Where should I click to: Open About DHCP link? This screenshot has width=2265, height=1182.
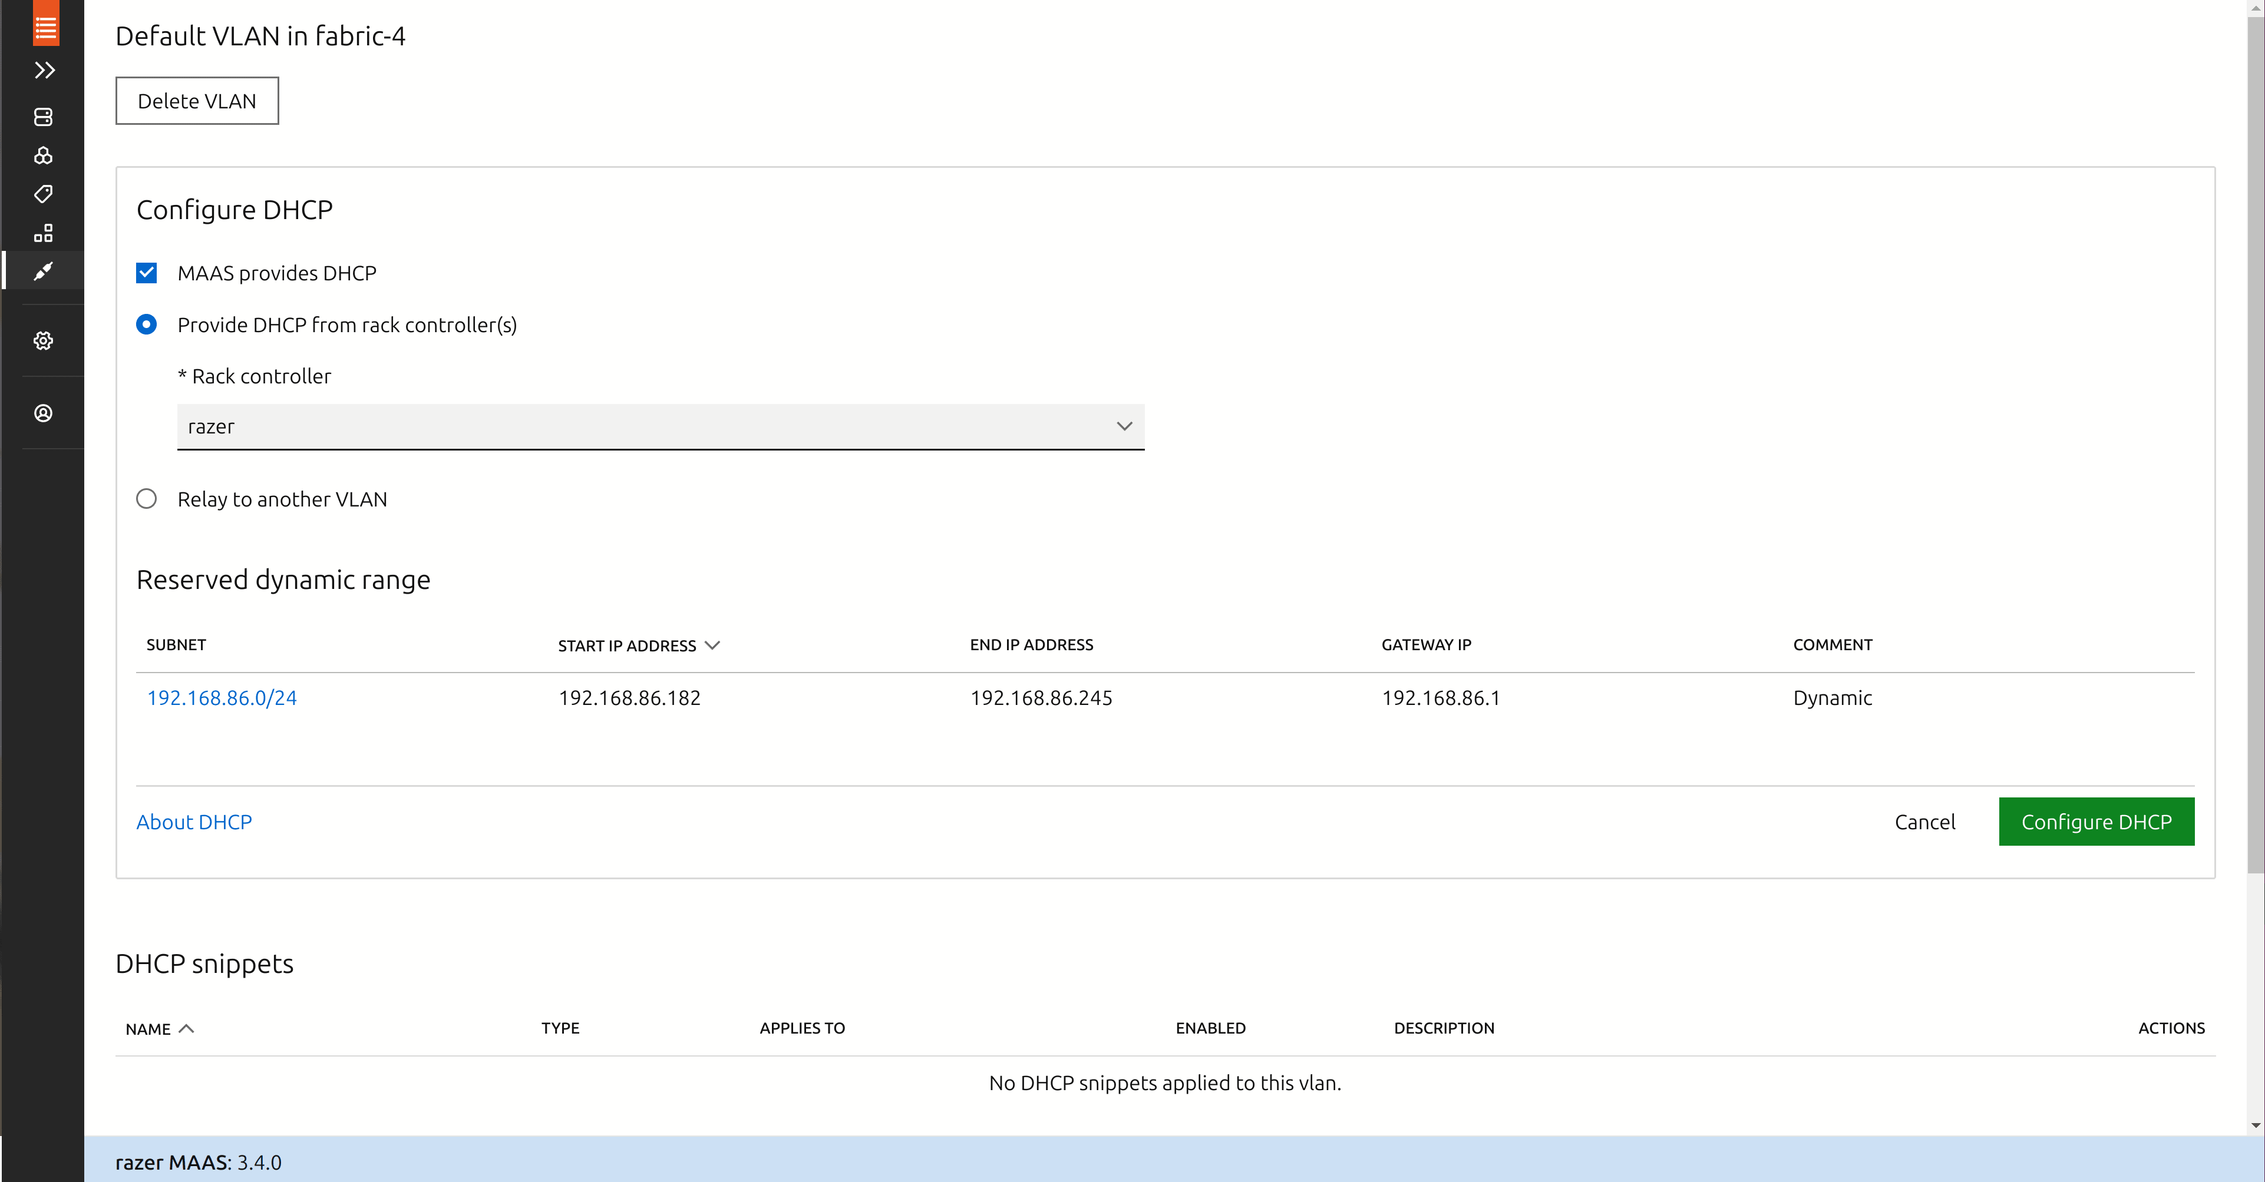194,822
